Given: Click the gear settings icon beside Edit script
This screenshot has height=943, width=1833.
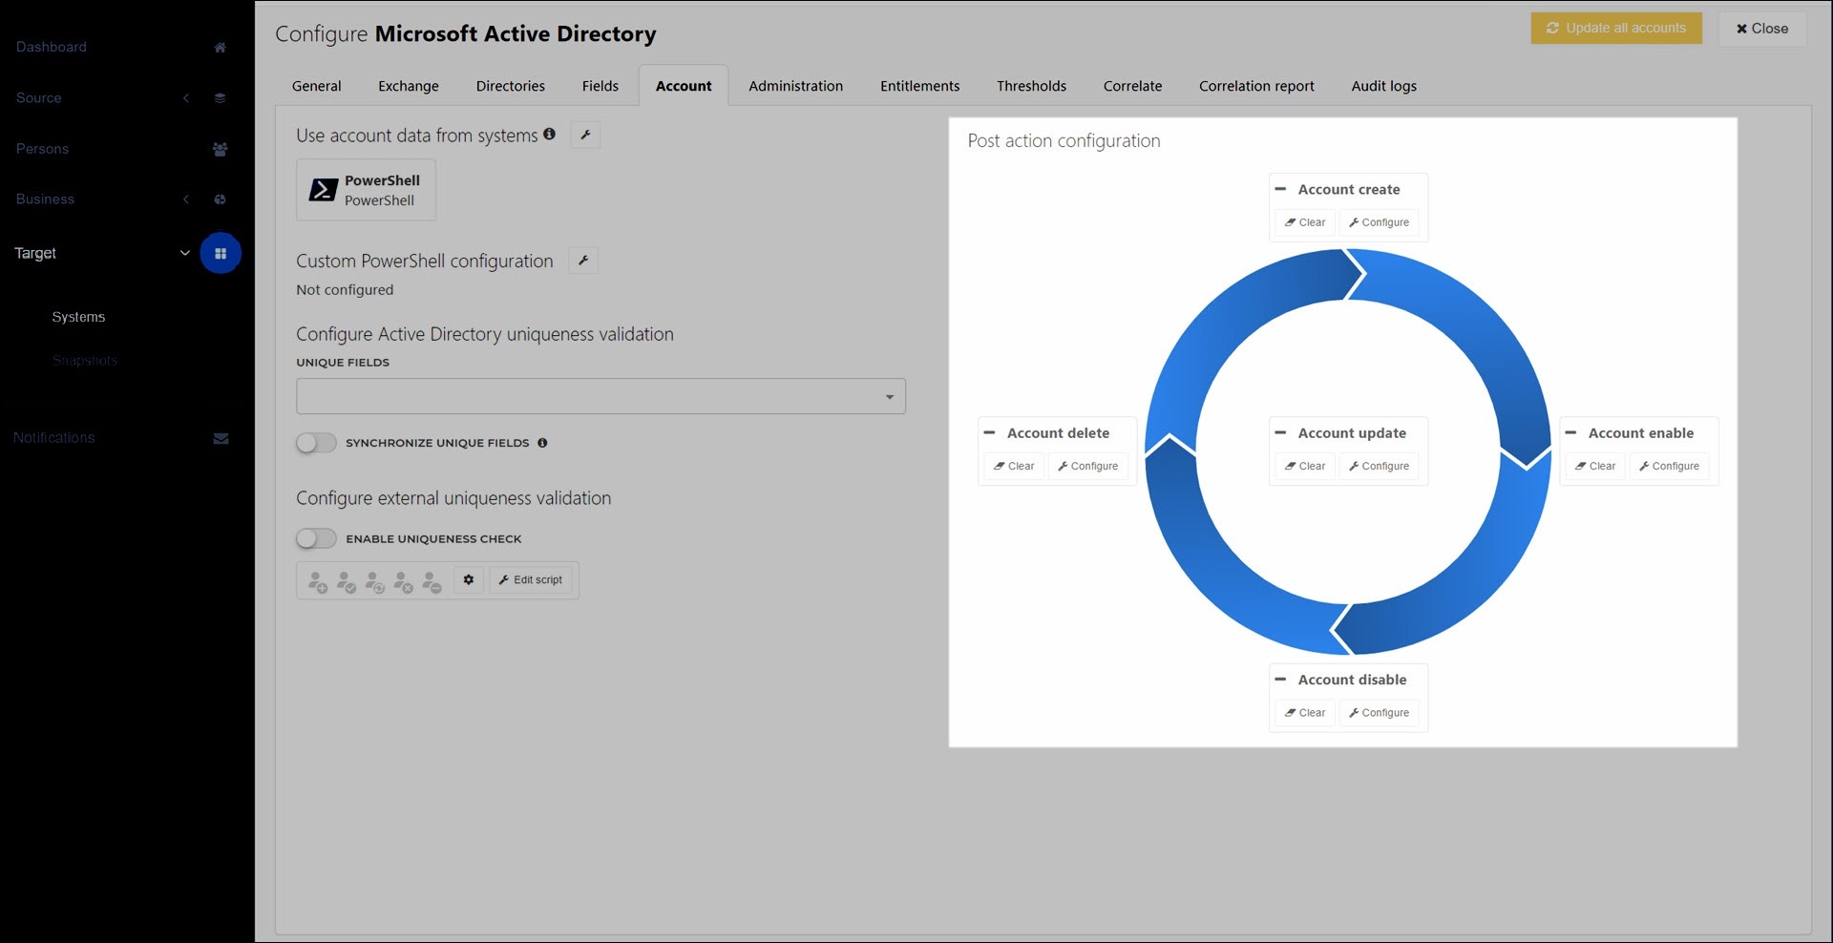Looking at the screenshot, I should tap(469, 579).
